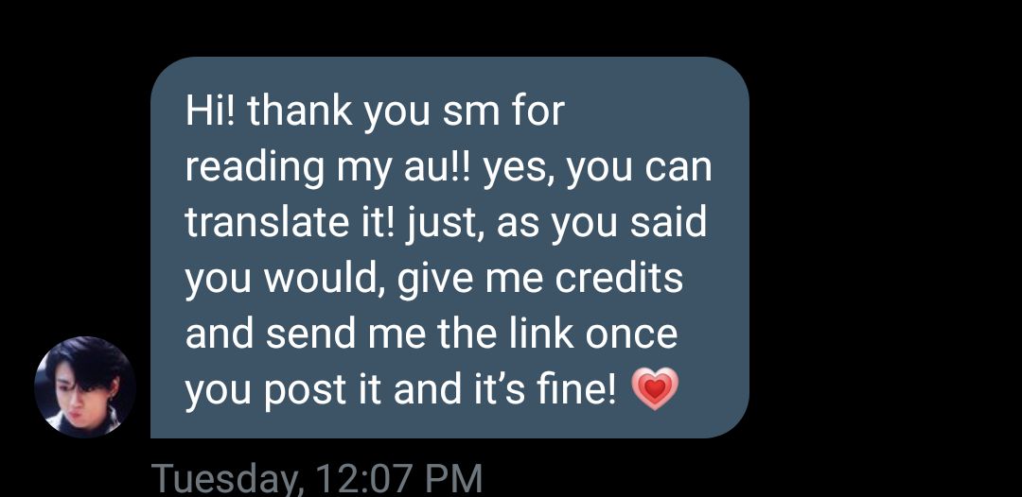1022x497 pixels.
Task: Open the sender's profile picture avatar
Action: click(x=85, y=387)
